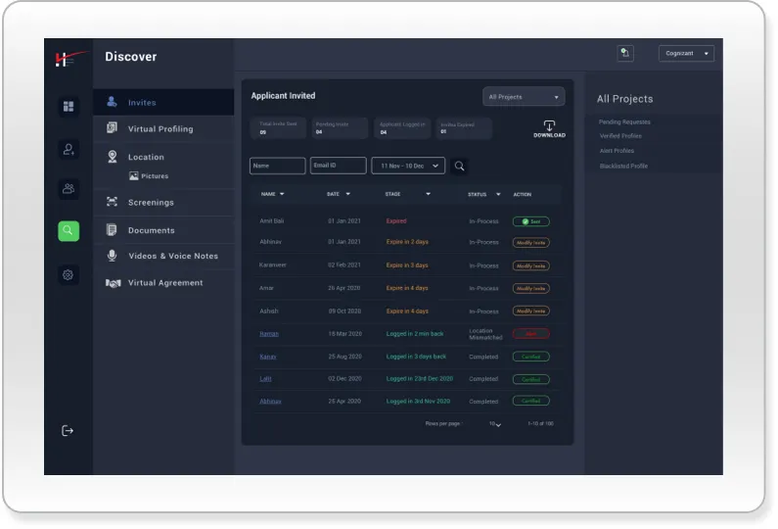This screenshot has height=529, width=778.
Task: Click Expired stage text for Amit Bali
Action: [x=396, y=221]
